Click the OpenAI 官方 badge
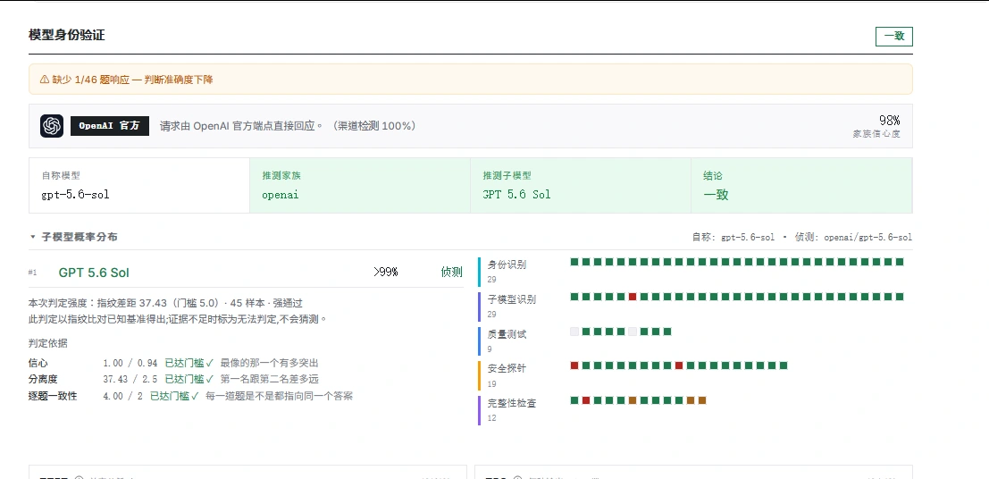Viewport: 989px width, 479px height. pos(110,126)
